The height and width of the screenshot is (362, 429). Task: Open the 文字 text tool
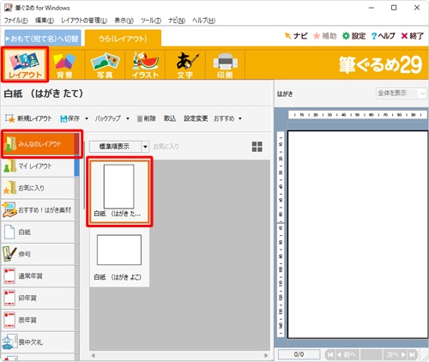coord(185,65)
